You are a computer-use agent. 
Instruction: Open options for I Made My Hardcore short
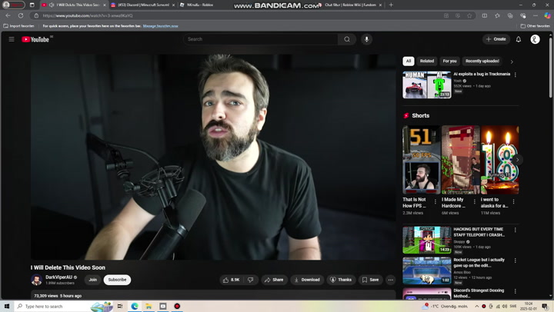[475, 201]
